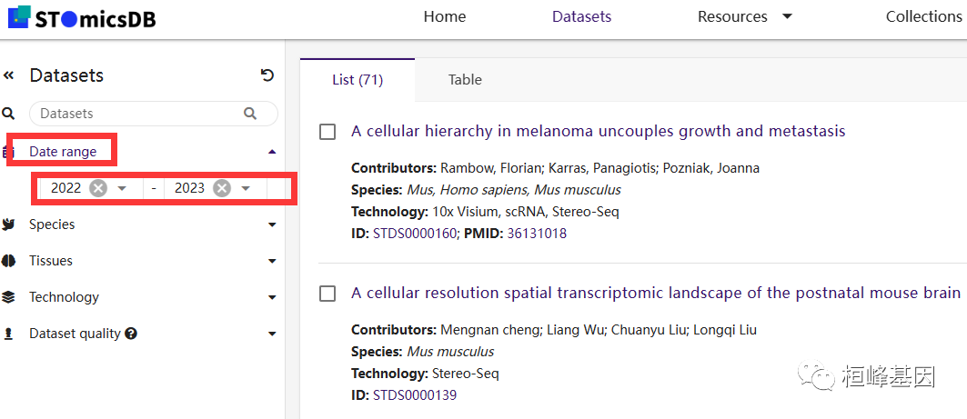Click the search magnifier in Datasets field
The height and width of the screenshot is (419, 967).
point(250,114)
